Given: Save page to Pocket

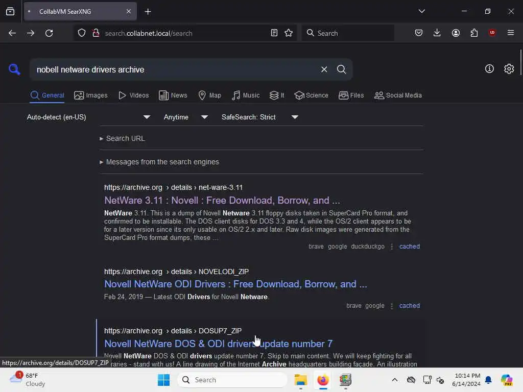Looking at the screenshot, I should click(x=419, y=33).
